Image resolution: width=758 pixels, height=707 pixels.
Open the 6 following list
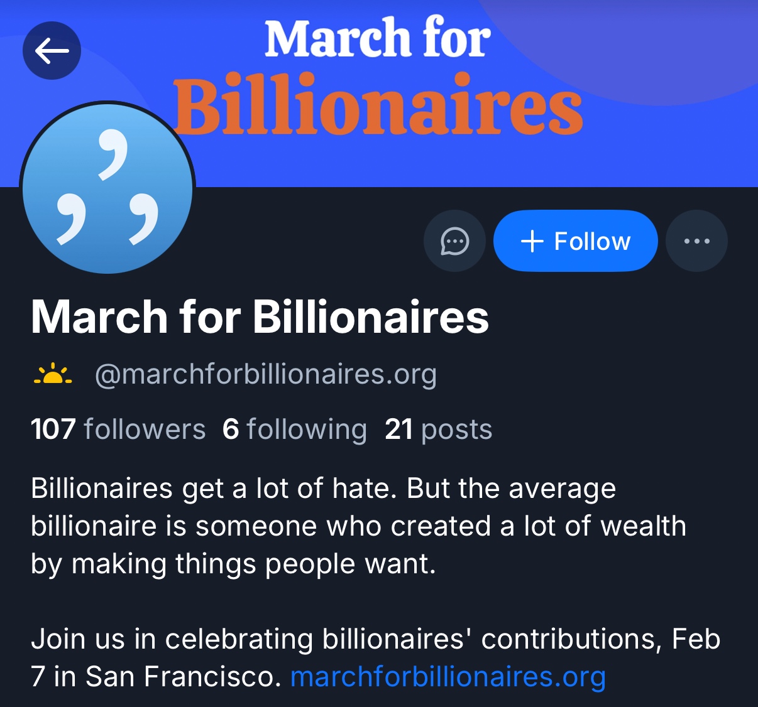(294, 429)
